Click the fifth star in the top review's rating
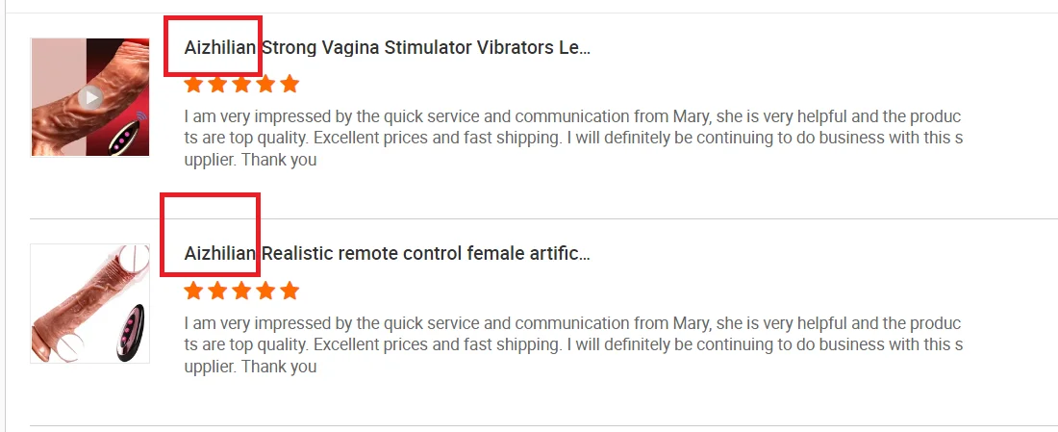Viewport: 1058px width, 432px height. click(290, 85)
